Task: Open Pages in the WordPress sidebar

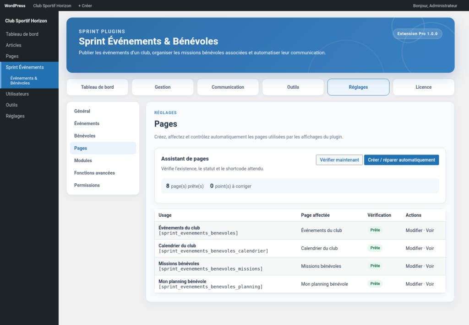Action: tap(29, 56)
